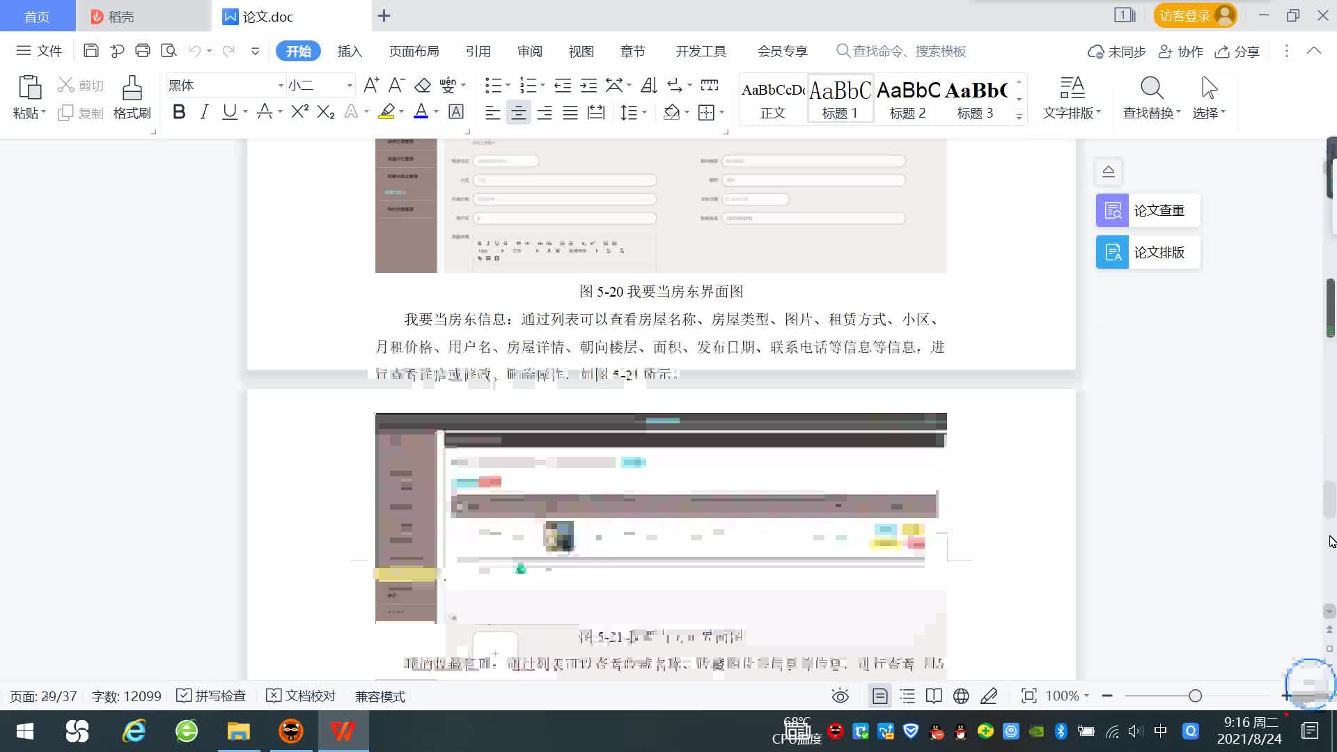Enable spell check (拼写检查) in status bar
This screenshot has height=752, width=1337.
[212, 696]
